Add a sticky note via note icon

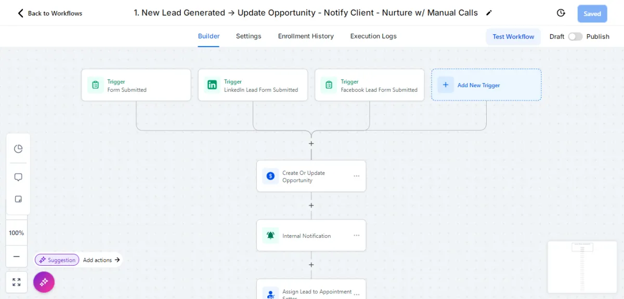click(18, 199)
